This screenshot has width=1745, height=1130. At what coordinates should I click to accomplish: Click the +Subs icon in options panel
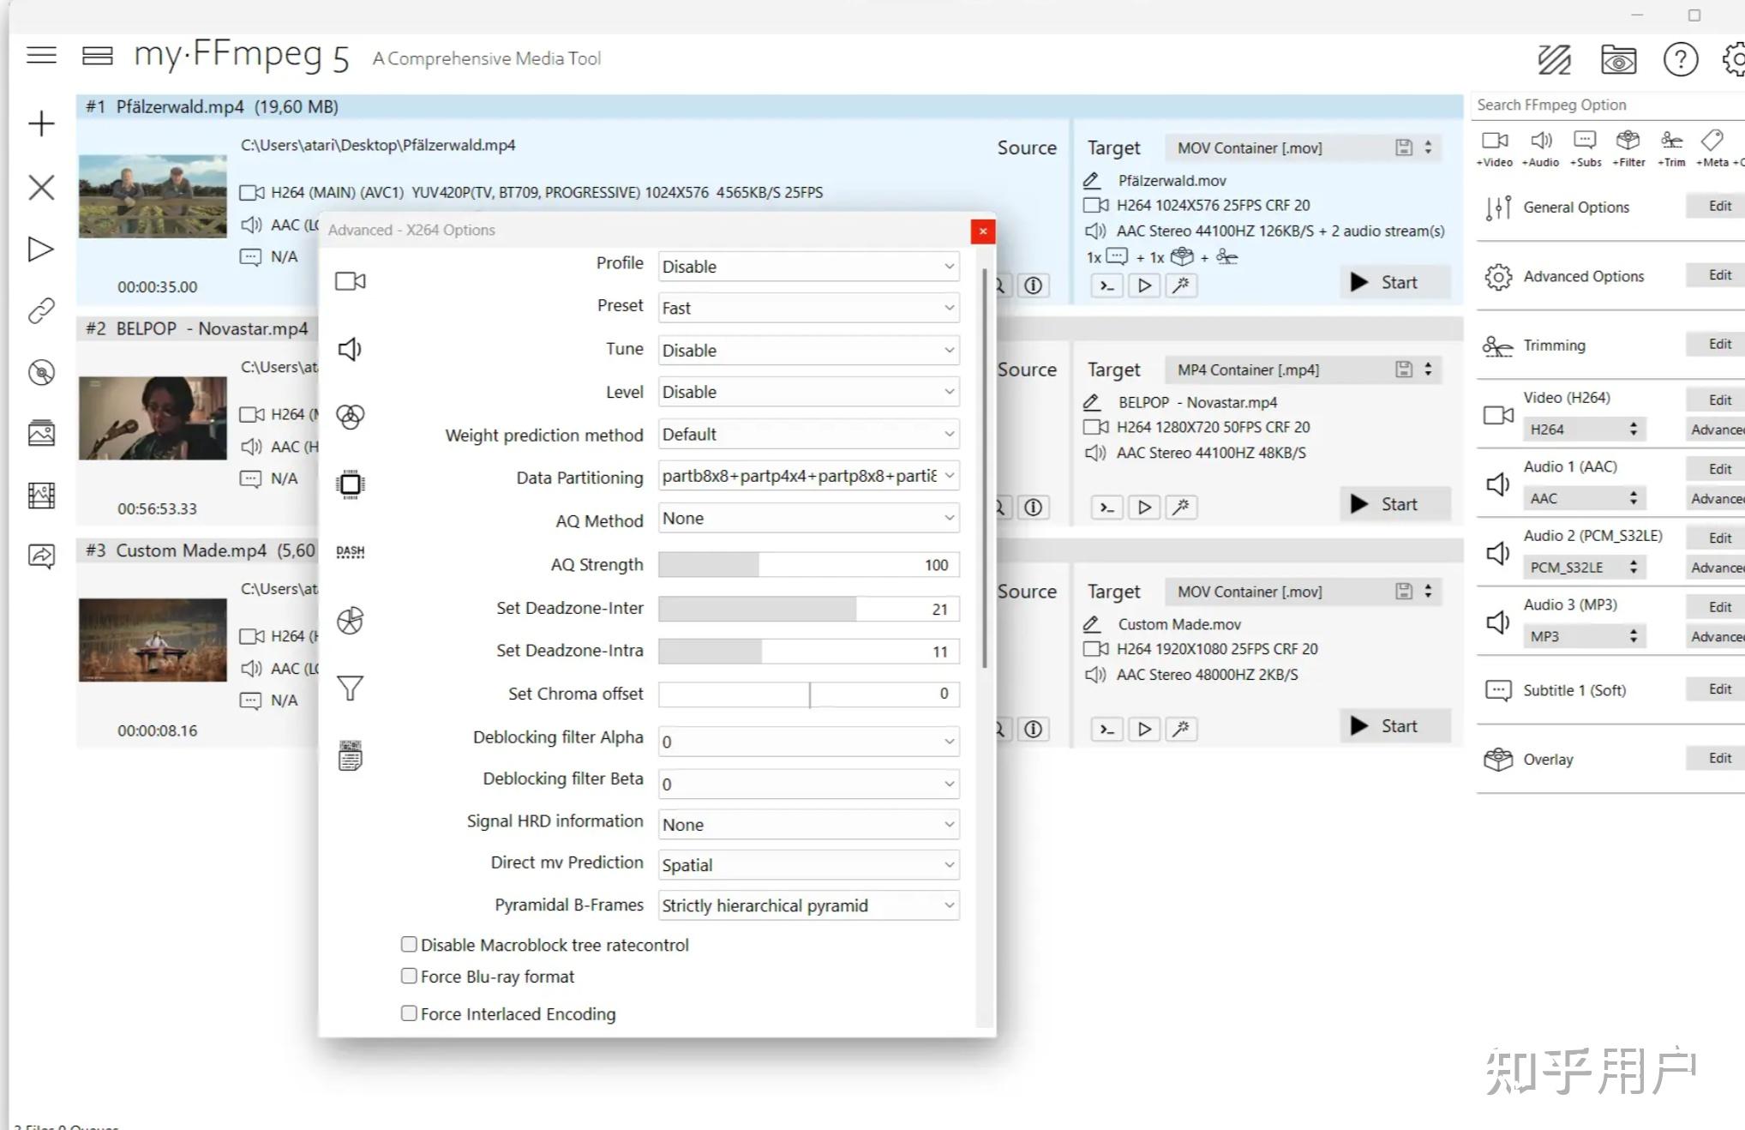pos(1585,148)
